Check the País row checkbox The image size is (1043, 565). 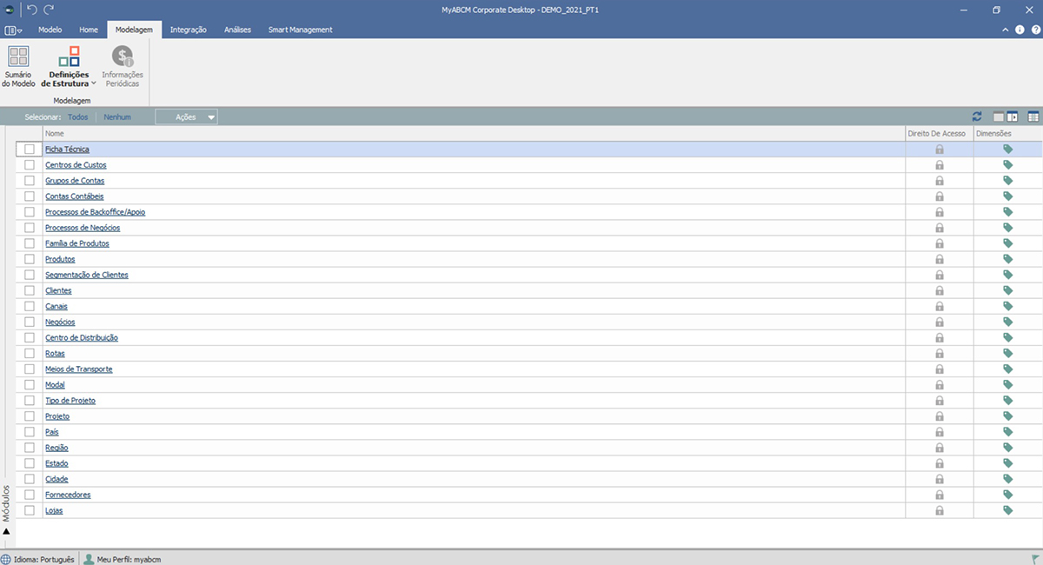pyautogui.click(x=30, y=432)
